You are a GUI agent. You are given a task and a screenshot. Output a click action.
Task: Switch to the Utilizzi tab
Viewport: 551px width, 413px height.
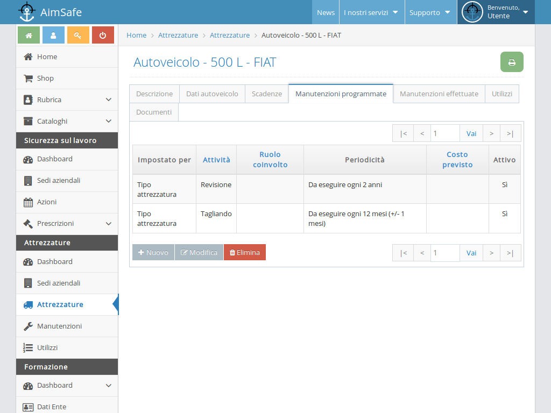click(x=502, y=94)
